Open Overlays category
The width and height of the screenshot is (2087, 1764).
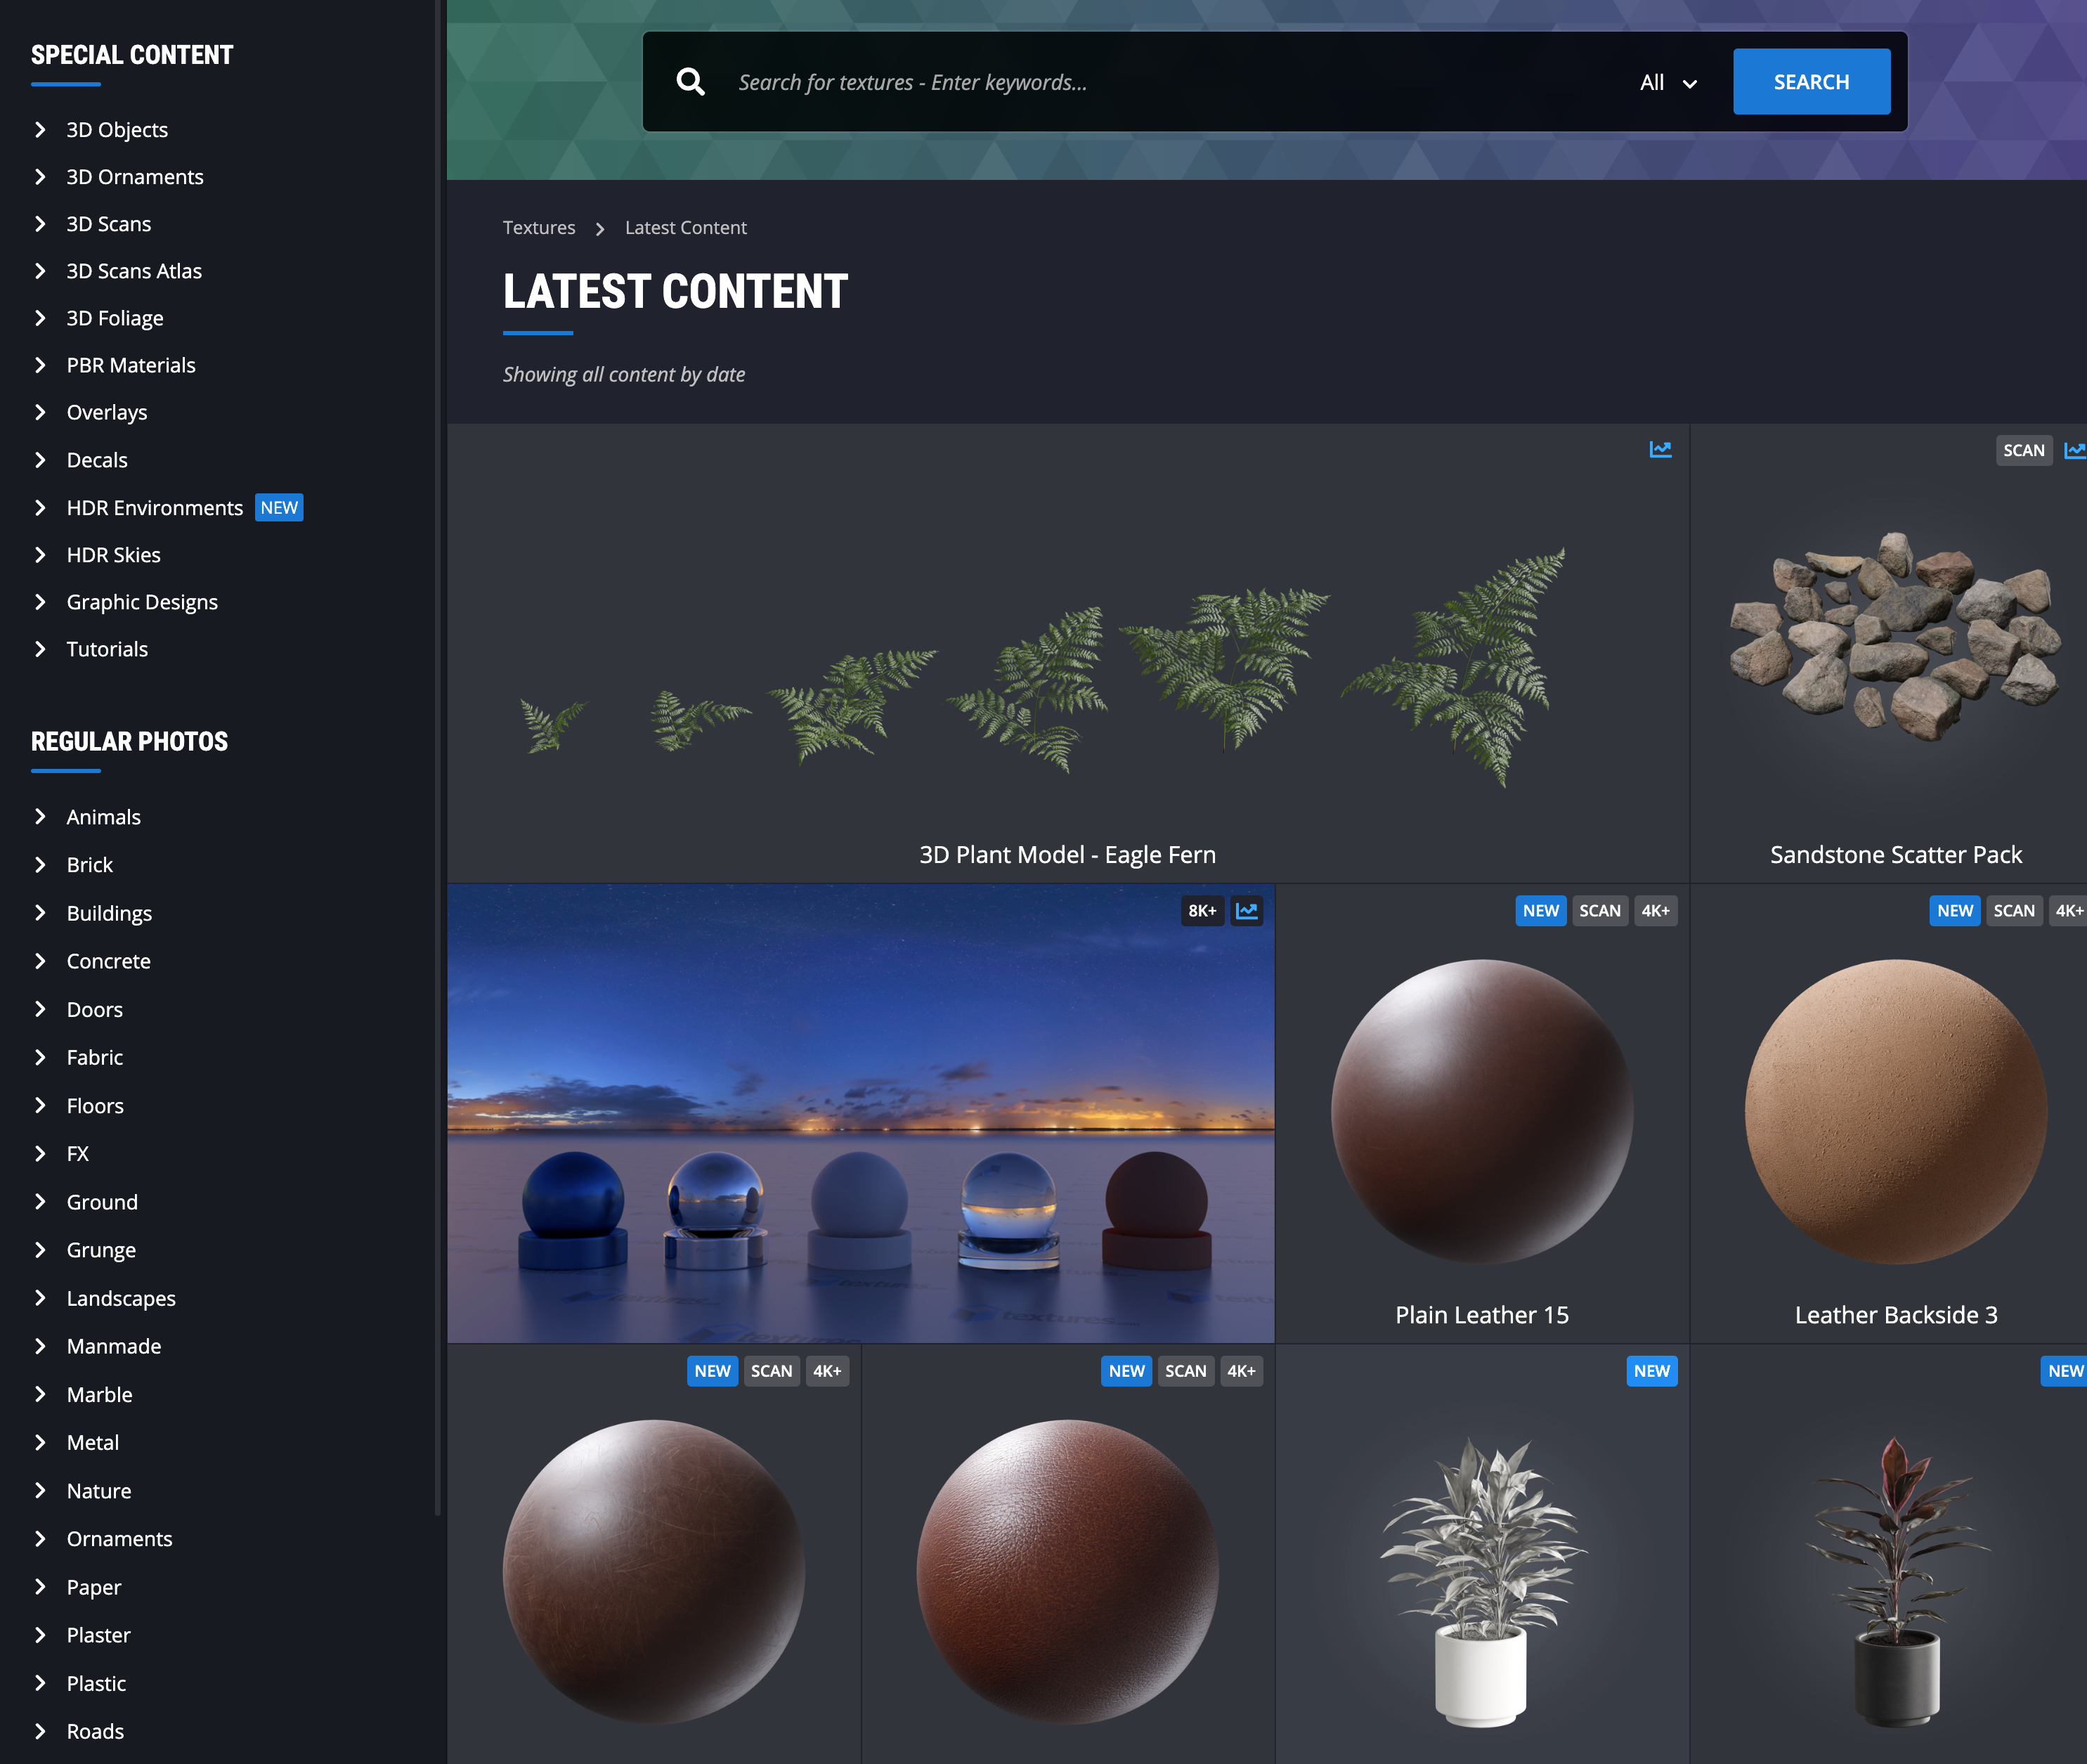pyautogui.click(x=107, y=412)
